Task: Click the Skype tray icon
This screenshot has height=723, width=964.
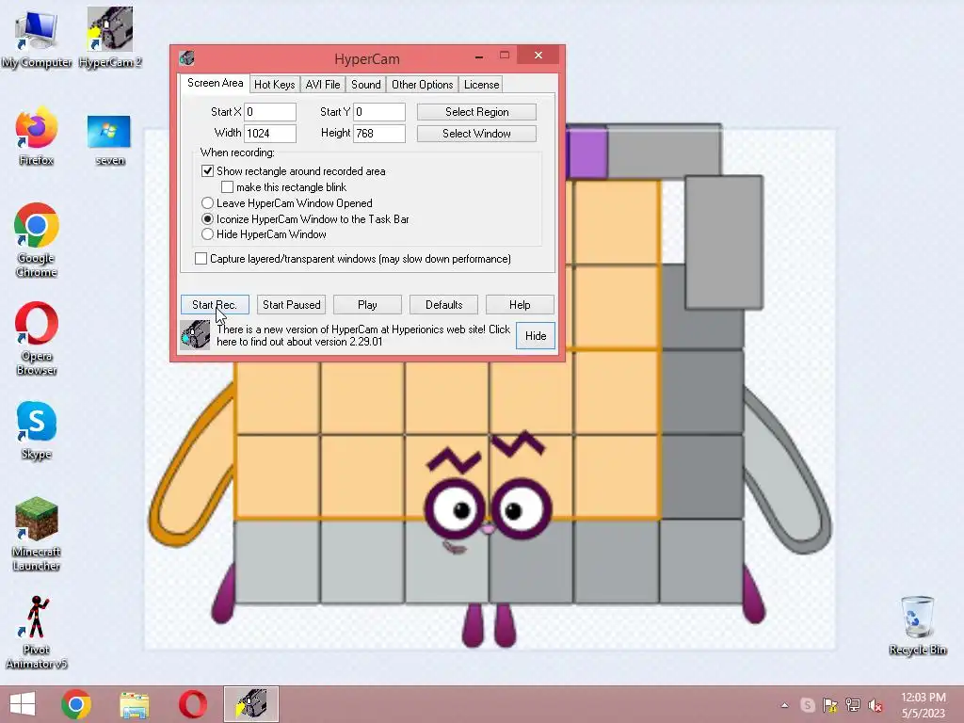Action: click(x=807, y=705)
